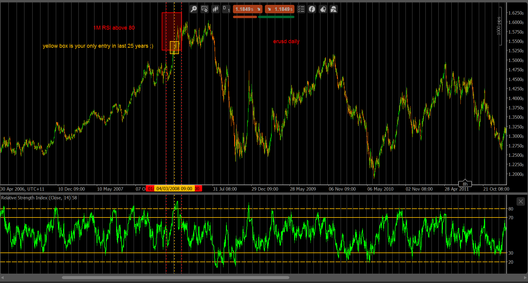Select the '1M RSI above 80' text annotation

click(x=114, y=28)
